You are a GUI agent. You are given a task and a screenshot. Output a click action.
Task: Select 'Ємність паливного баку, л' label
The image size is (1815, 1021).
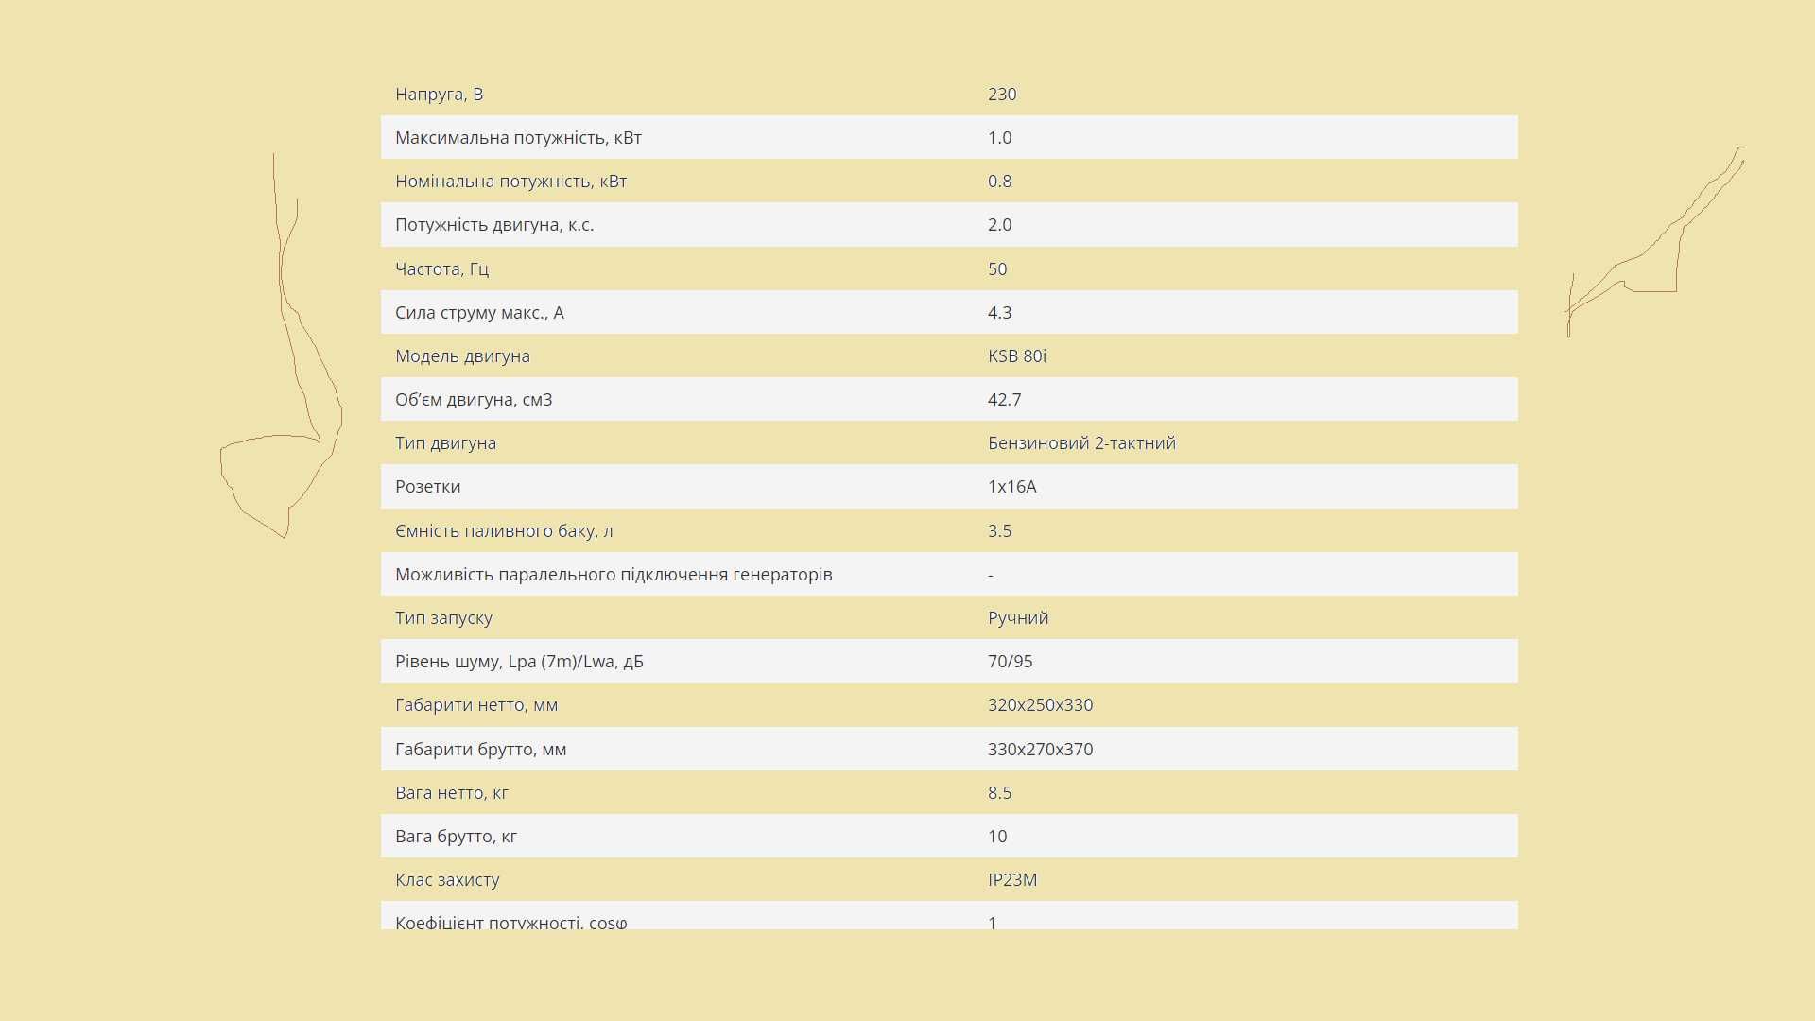click(x=504, y=531)
